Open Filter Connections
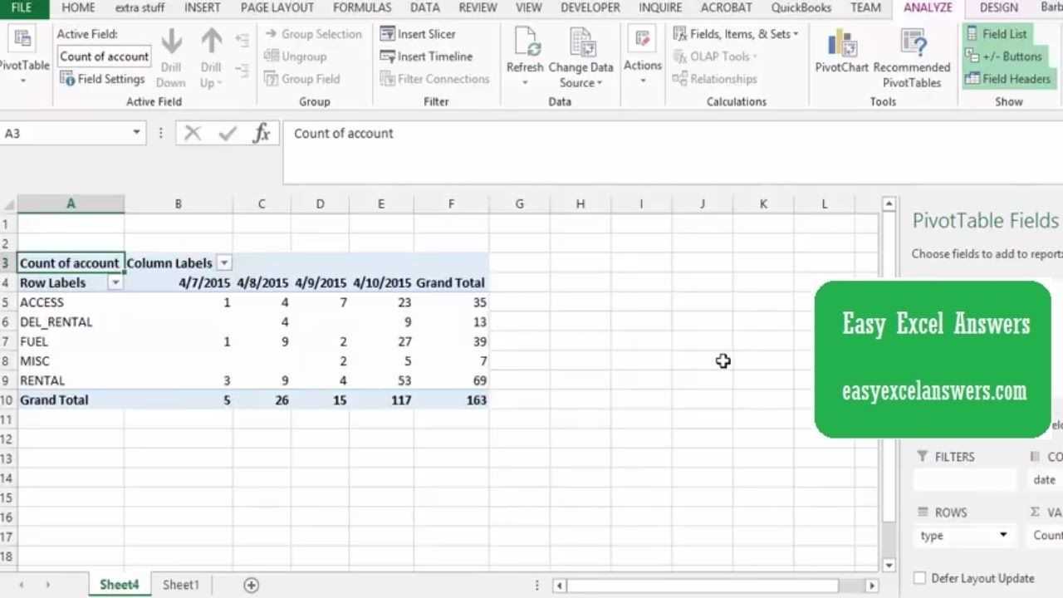The image size is (1063, 598). coord(434,79)
